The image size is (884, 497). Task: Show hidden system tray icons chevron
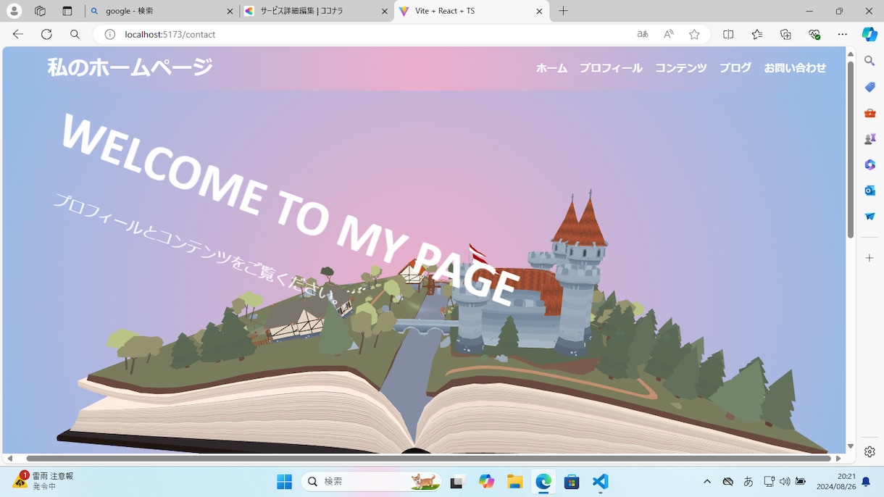coord(707,482)
